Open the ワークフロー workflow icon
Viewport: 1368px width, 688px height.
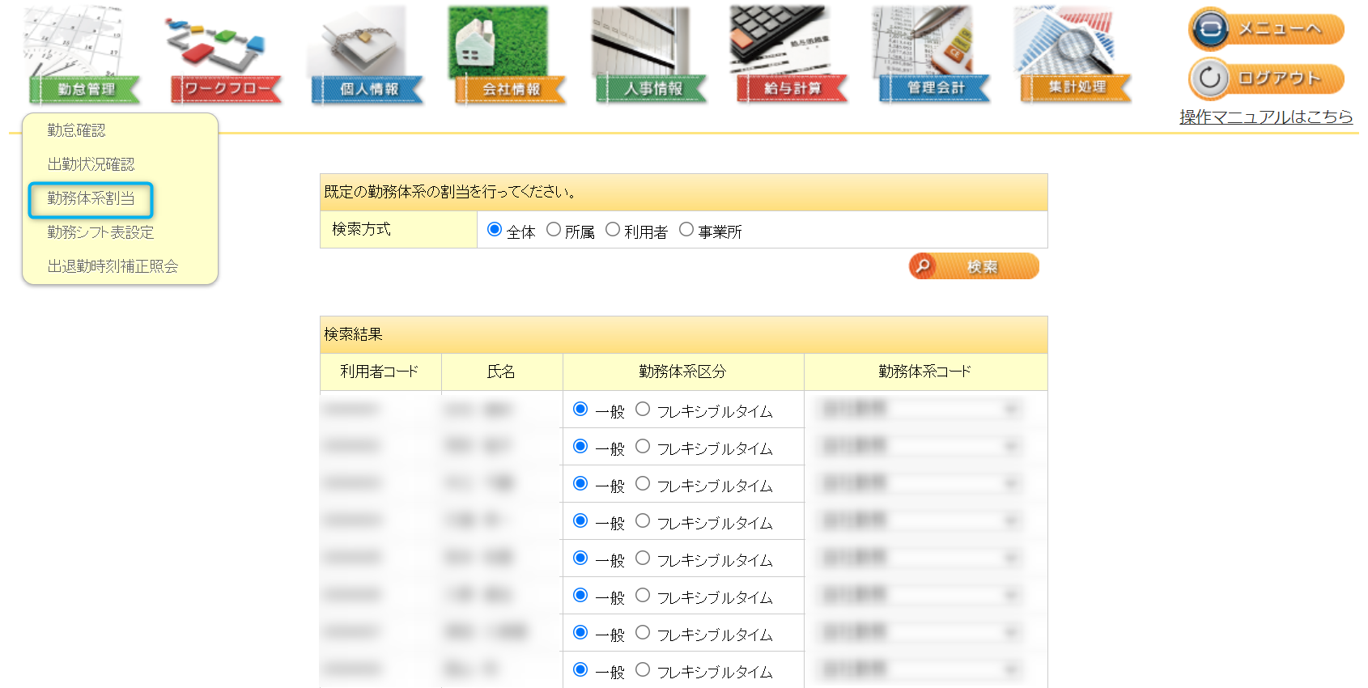pyautogui.click(x=226, y=57)
